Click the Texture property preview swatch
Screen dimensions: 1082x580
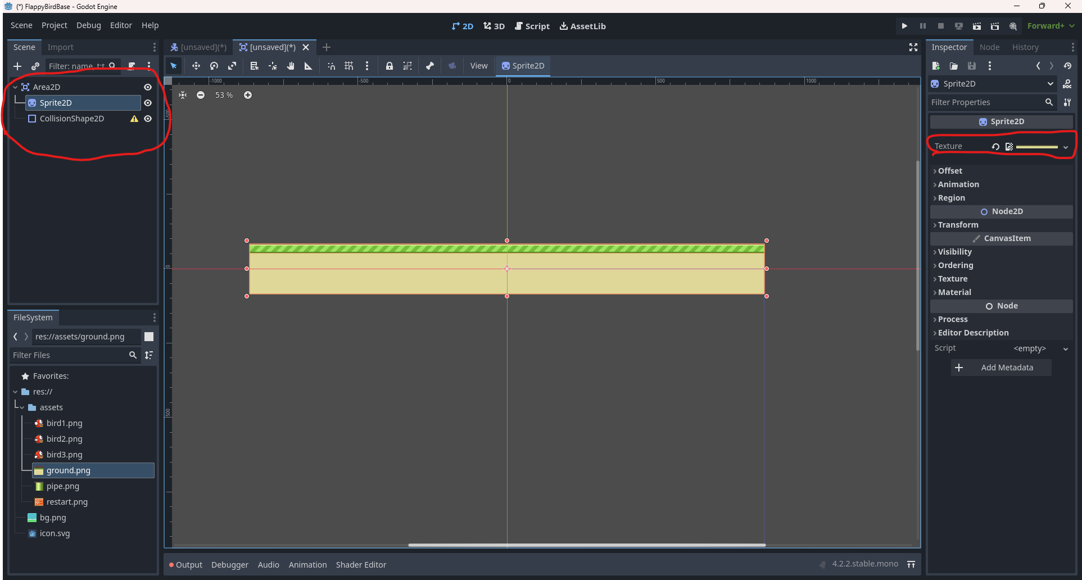(1036, 147)
